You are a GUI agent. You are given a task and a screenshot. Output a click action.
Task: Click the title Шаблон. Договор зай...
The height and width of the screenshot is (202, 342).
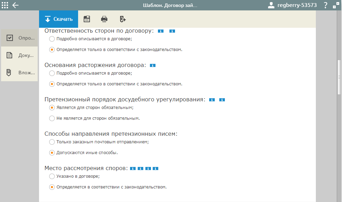170,5
